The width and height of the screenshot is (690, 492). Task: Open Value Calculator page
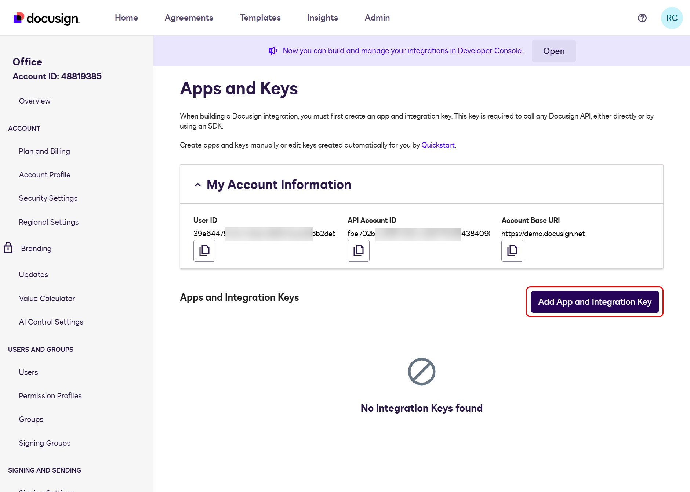point(47,299)
